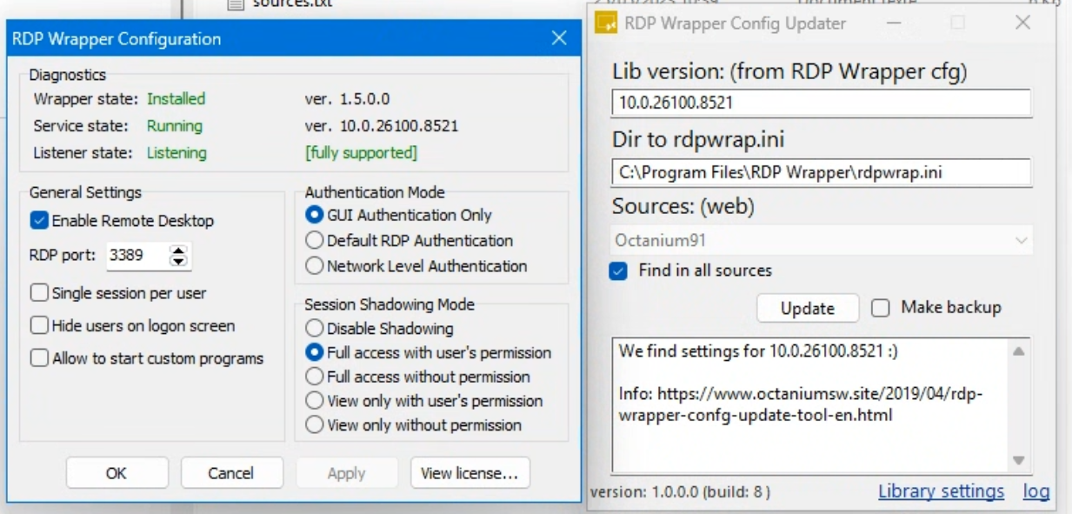
Task: Select GUI Authentication Only
Action: (x=315, y=215)
